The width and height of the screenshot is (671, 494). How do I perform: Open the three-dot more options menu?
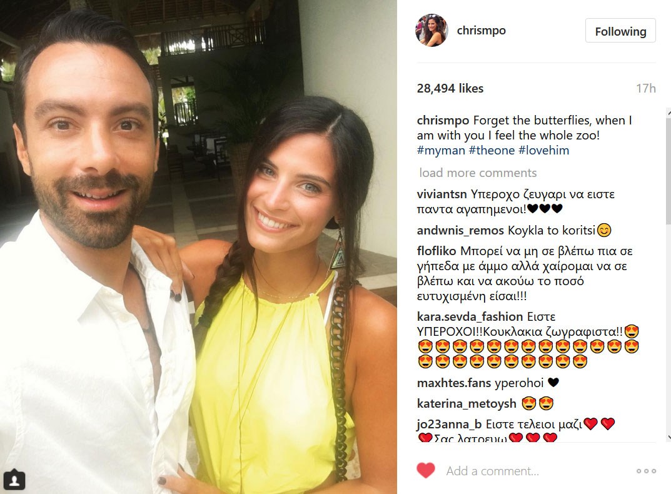646,471
